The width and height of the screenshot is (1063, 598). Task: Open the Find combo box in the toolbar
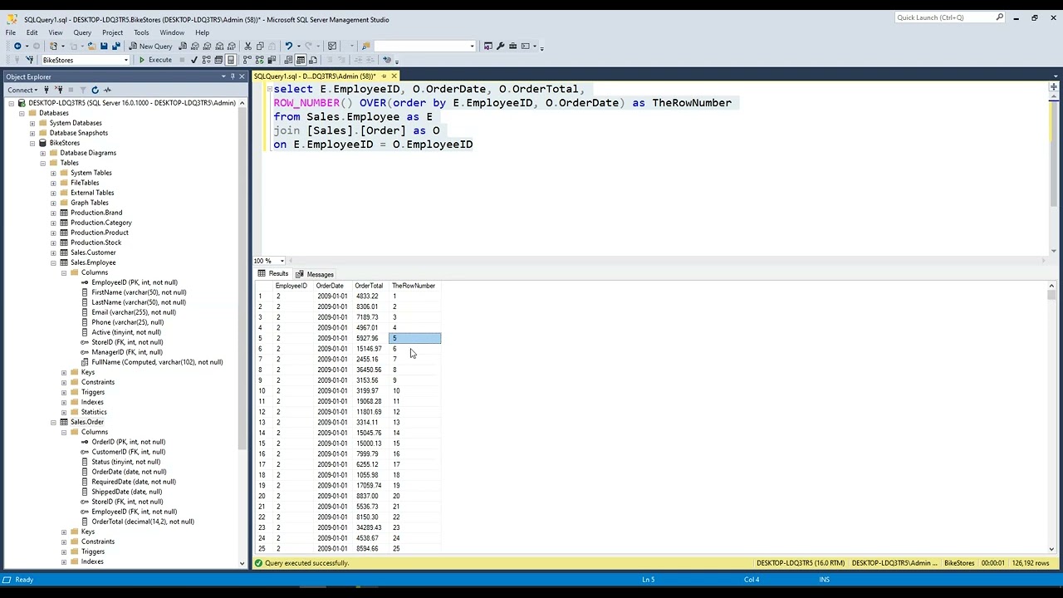coord(424,46)
